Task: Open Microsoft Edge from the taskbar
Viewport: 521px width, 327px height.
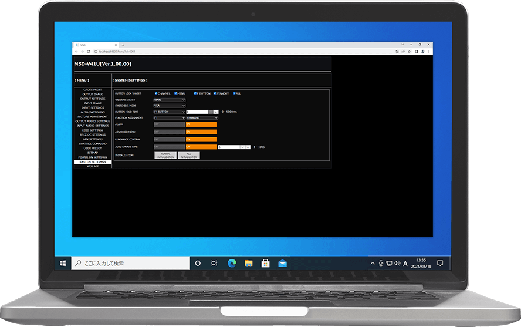Action: pyautogui.click(x=231, y=264)
